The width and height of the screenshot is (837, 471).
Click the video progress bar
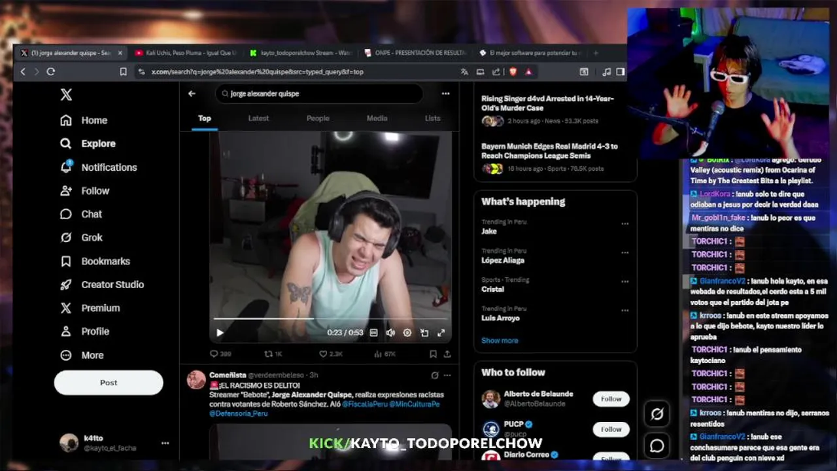pyautogui.click(x=330, y=319)
